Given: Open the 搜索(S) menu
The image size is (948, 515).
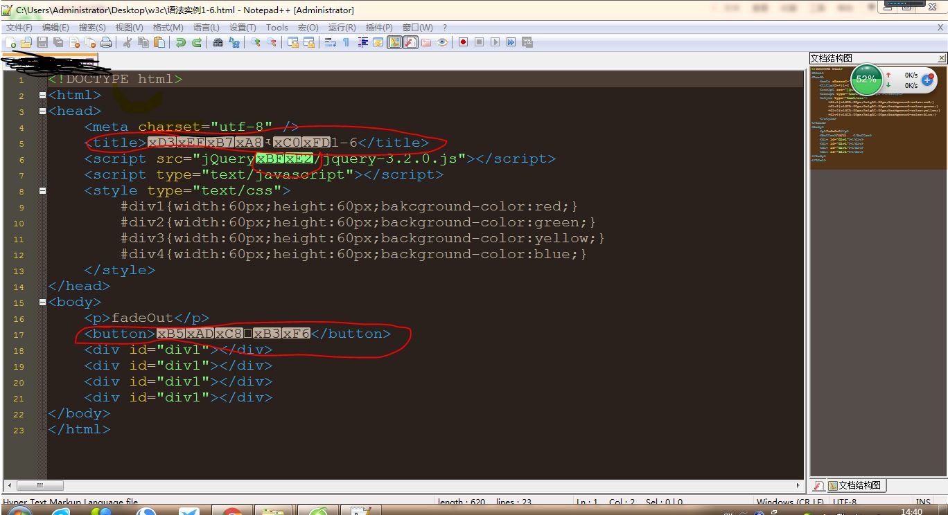Looking at the screenshot, I should click(x=92, y=28).
